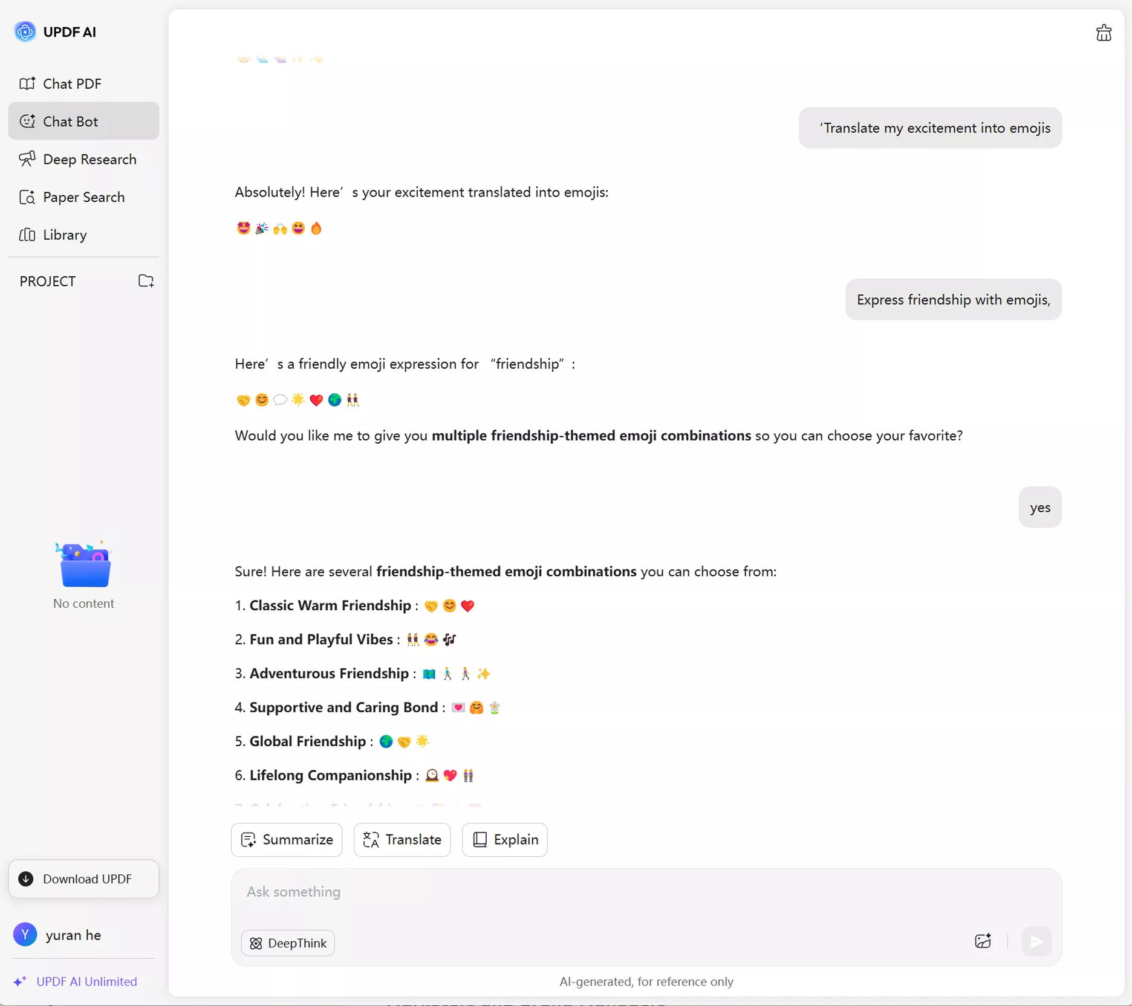Send the message with the arrow icon
The image size is (1132, 1006).
pyautogui.click(x=1036, y=941)
